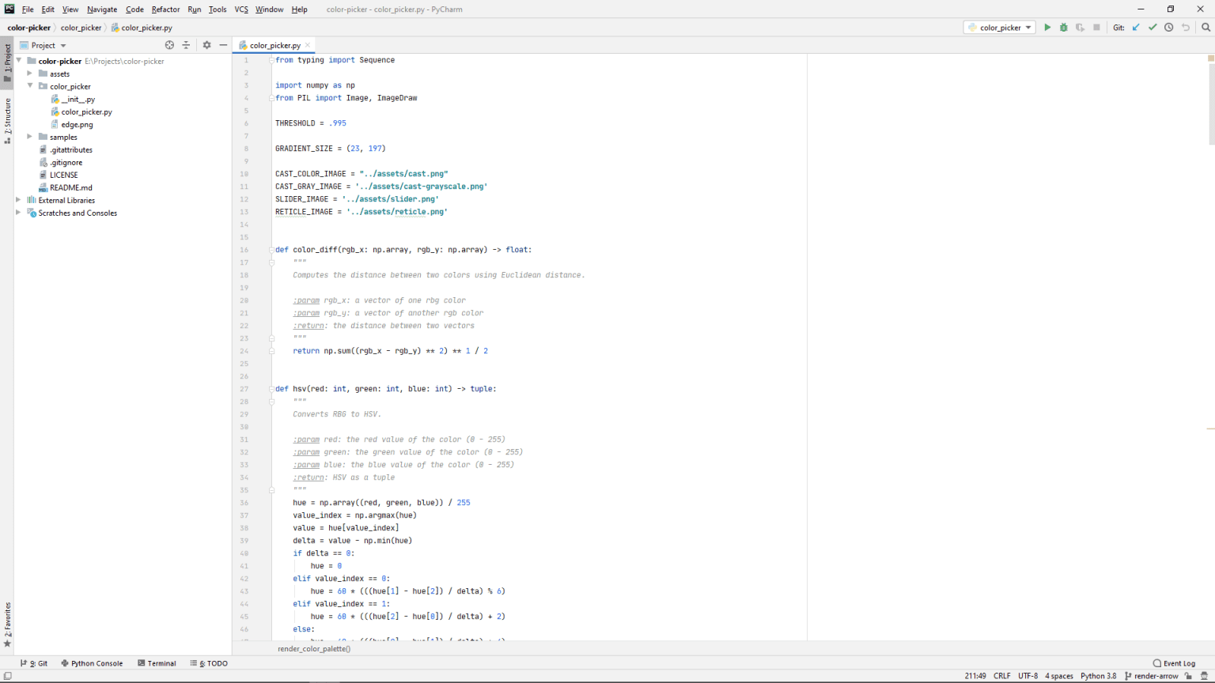Toggle the Structure side tab
This screenshot has width=1215, height=683.
(x=7, y=120)
